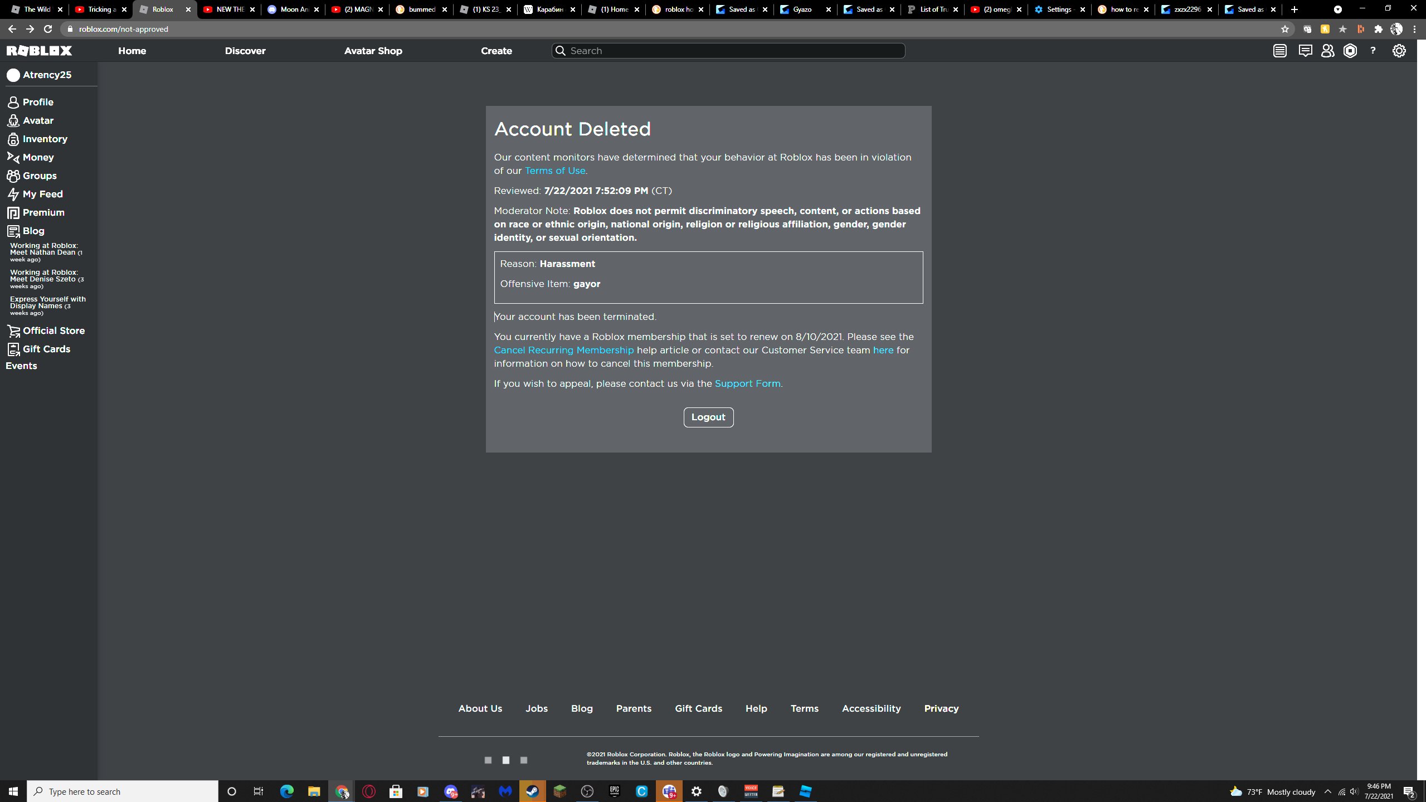Viewport: 1426px width, 802px height.
Task: Click the Profile sidebar icon
Action: point(13,103)
